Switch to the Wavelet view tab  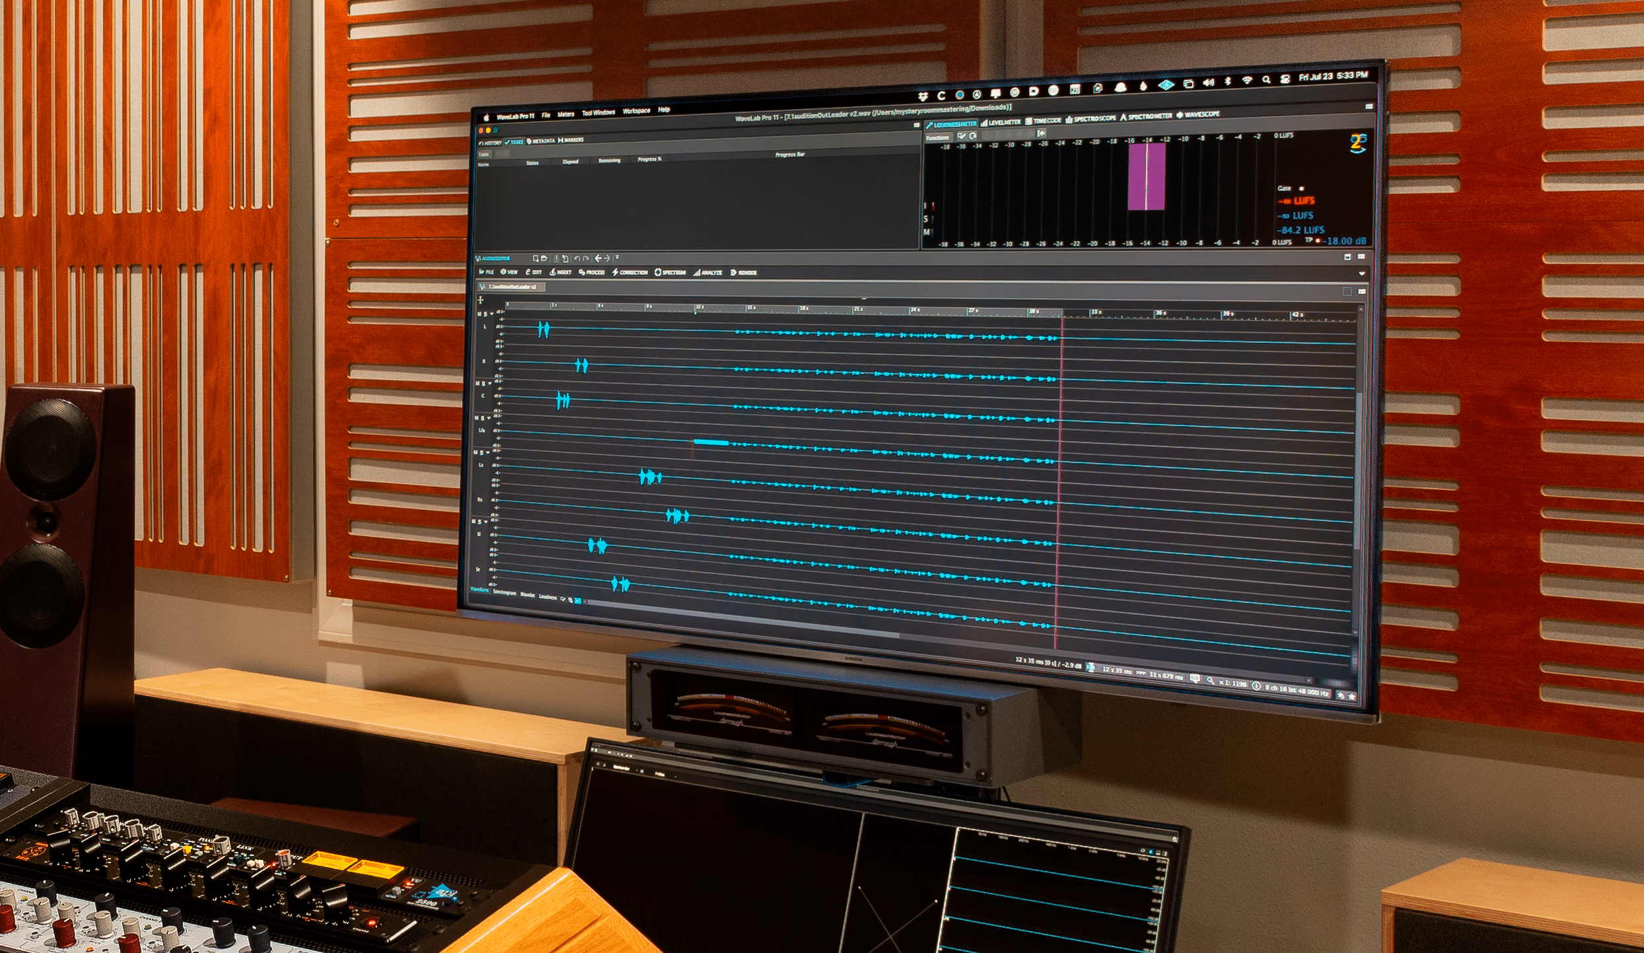pos(528,594)
